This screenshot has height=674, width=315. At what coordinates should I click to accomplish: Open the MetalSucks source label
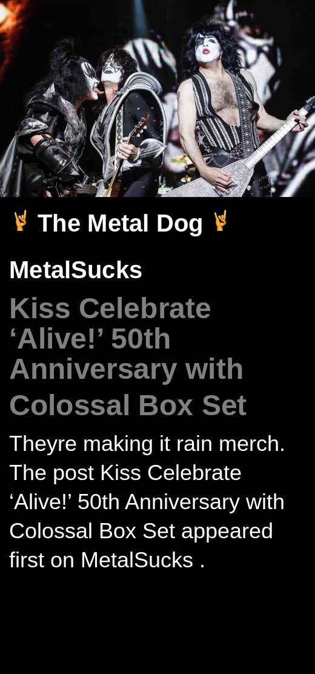pos(76,270)
